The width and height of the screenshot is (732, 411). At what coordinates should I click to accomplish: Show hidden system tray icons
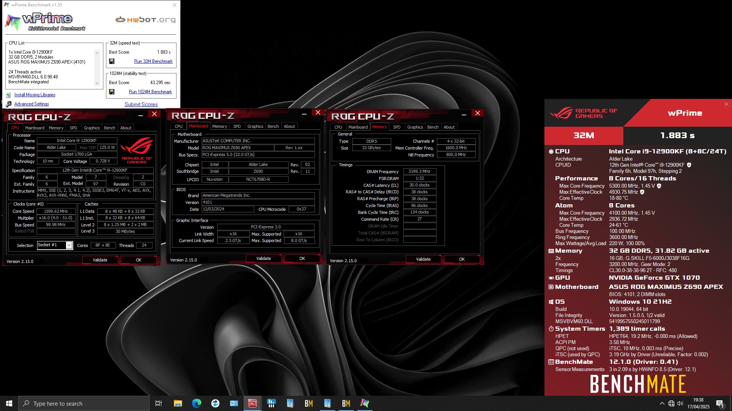click(662, 403)
